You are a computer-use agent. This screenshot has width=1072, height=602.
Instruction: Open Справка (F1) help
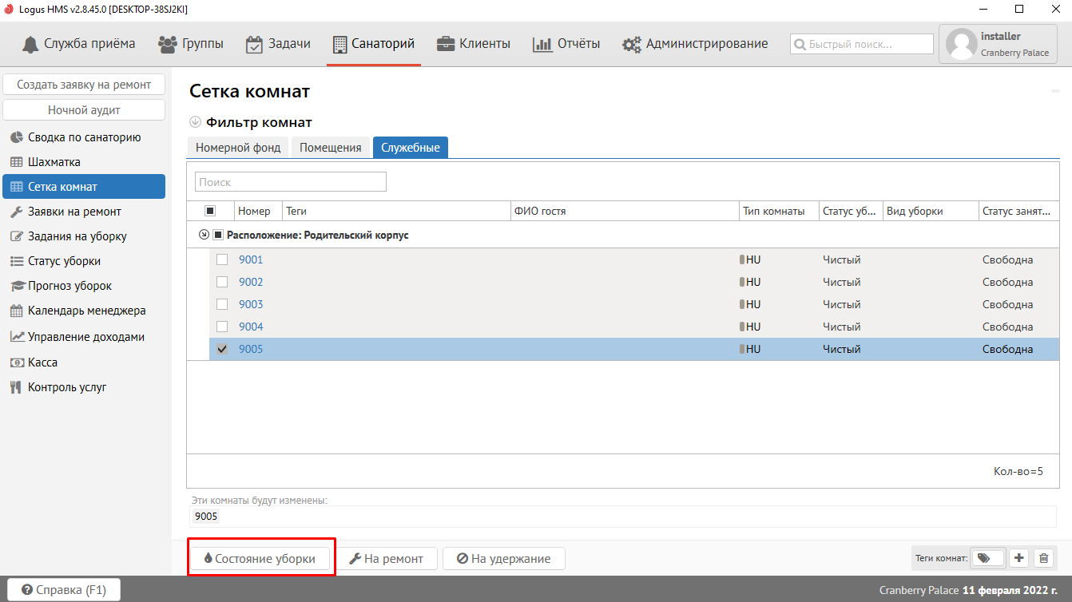pyautogui.click(x=64, y=590)
